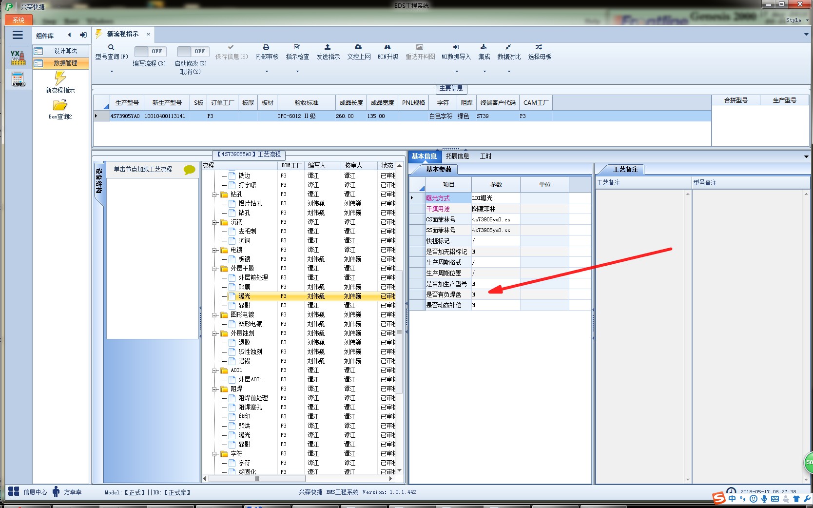Collapse 外层干膜 tree folder node

(214, 269)
